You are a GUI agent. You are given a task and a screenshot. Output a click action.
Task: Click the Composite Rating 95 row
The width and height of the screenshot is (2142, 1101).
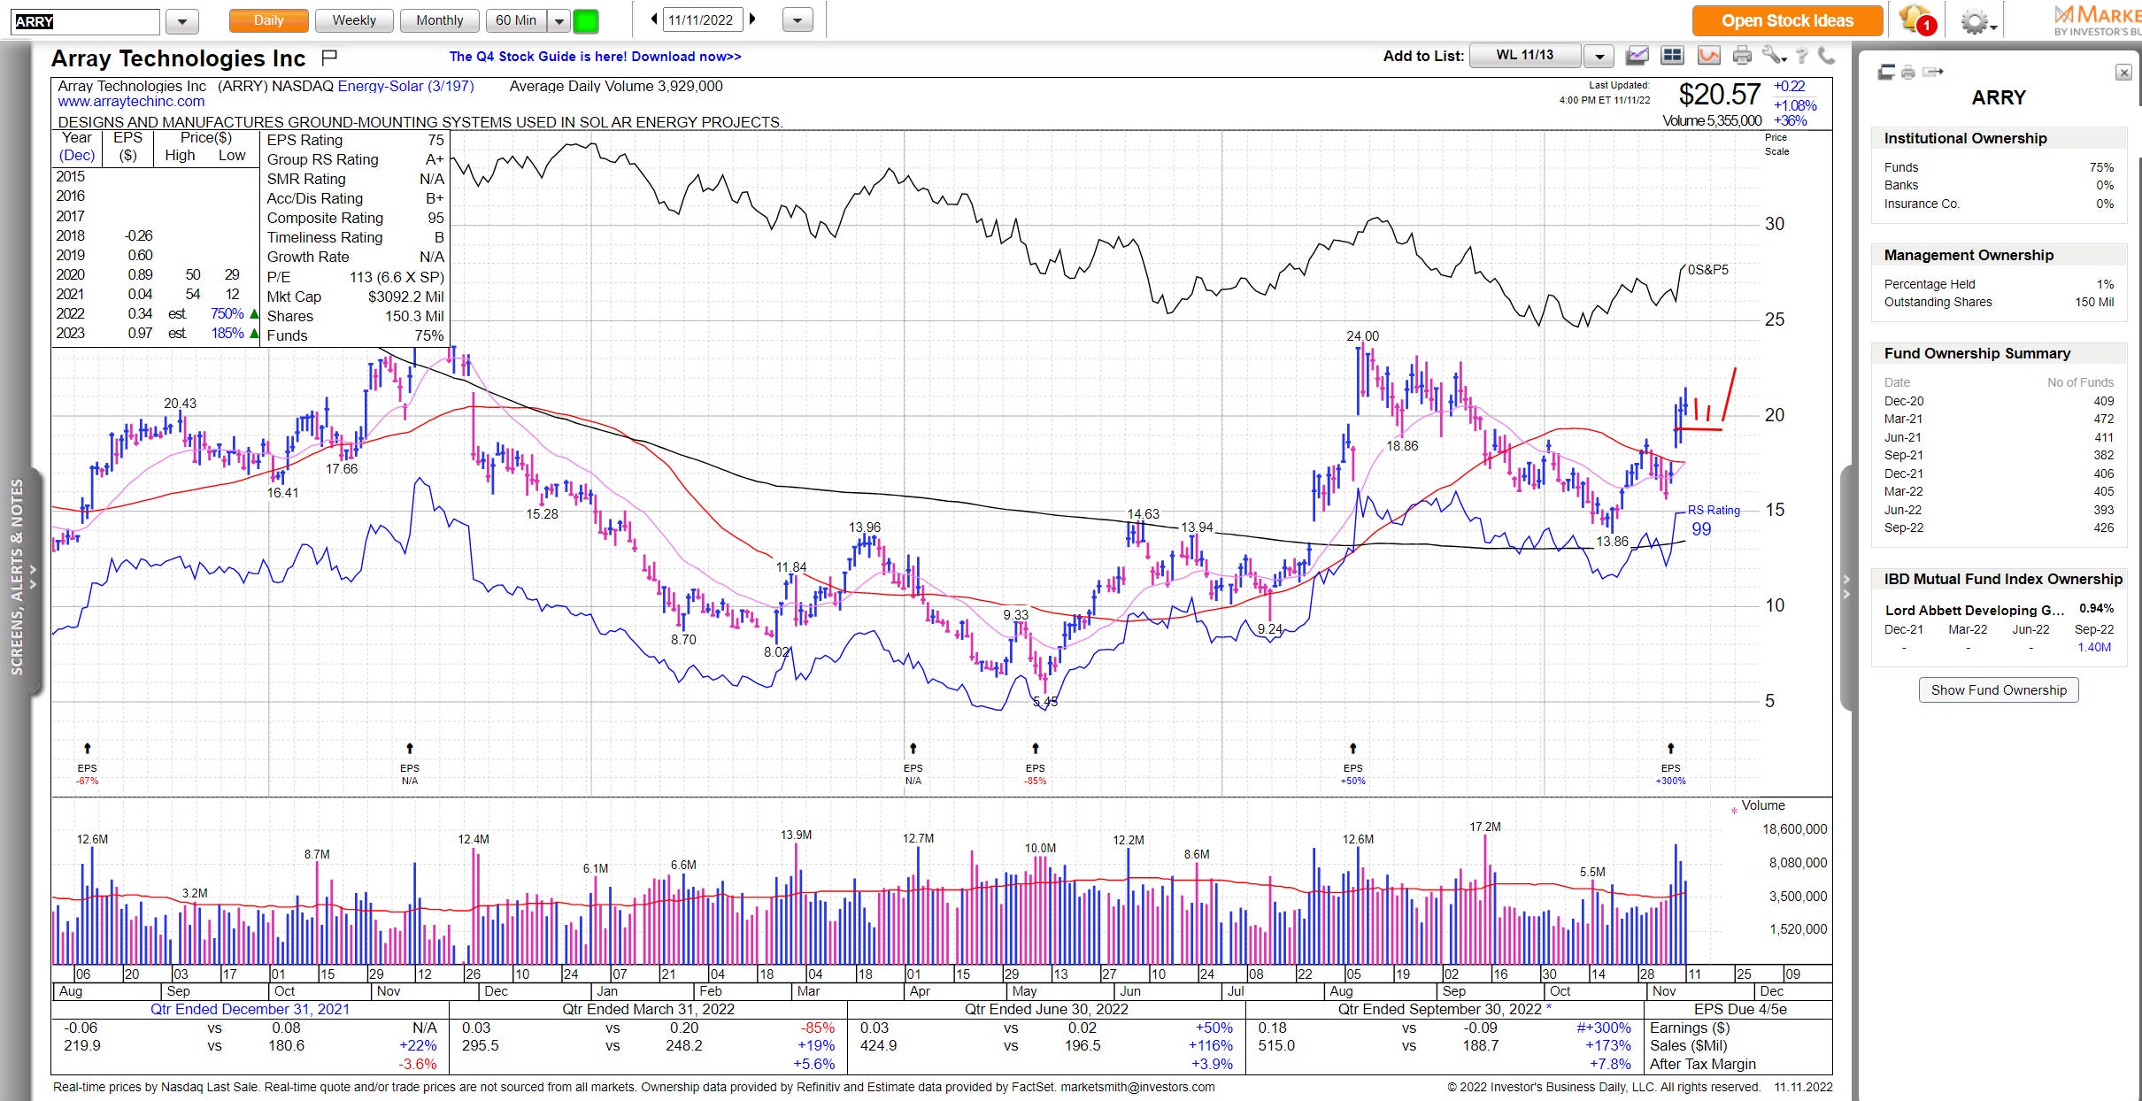tap(355, 219)
